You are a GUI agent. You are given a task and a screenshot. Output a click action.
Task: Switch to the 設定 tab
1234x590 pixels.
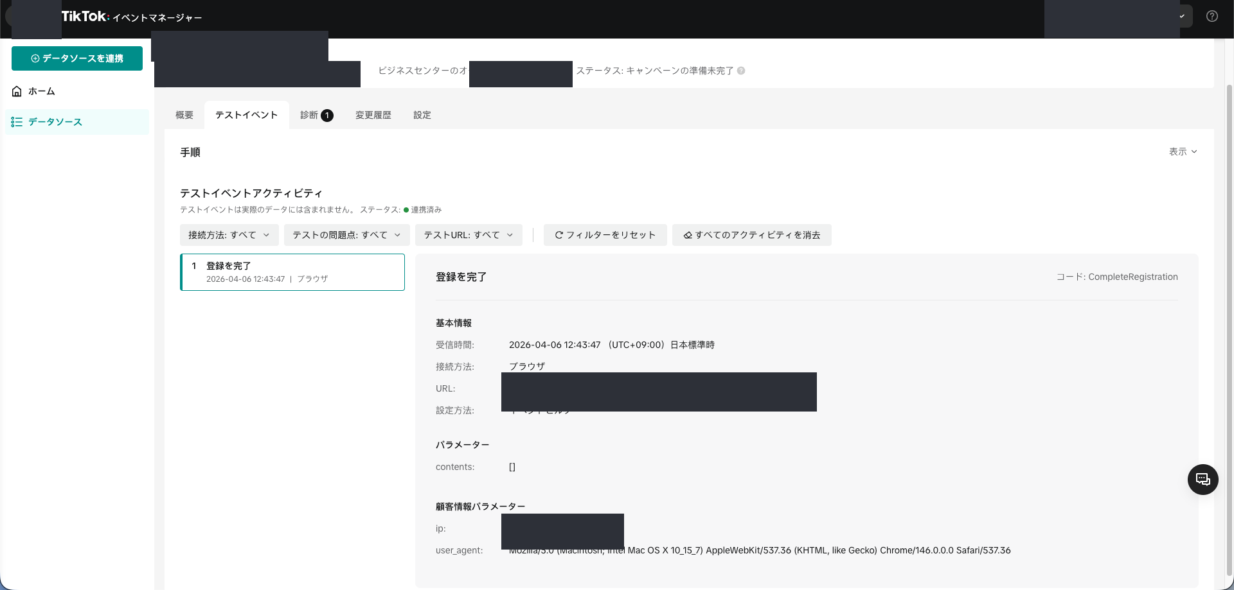(422, 115)
